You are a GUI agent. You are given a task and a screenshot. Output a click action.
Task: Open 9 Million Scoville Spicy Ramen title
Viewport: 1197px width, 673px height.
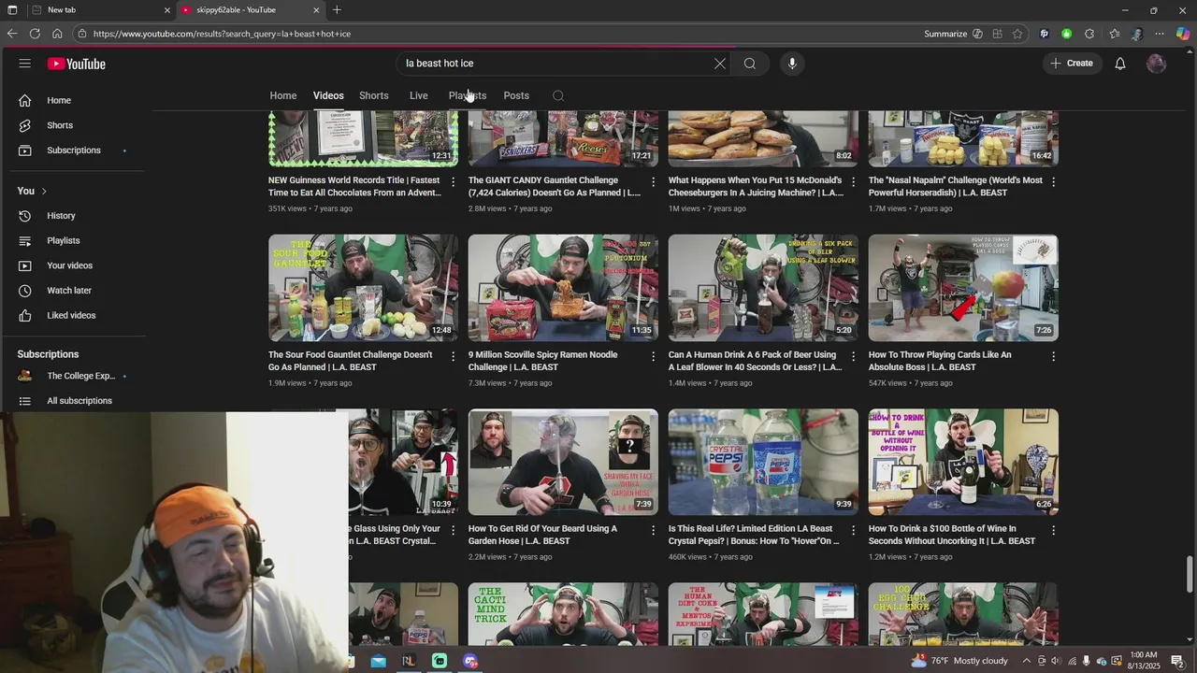click(x=543, y=361)
